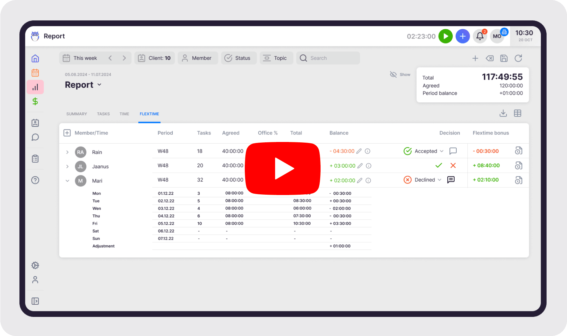Sort by the Flextime bonus column header
The width and height of the screenshot is (567, 336).
point(491,133)
